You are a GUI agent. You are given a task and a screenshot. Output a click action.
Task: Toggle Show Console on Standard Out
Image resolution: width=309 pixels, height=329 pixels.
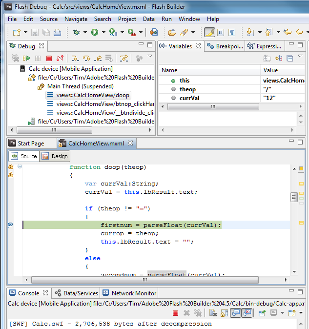(x=236, y=313)
